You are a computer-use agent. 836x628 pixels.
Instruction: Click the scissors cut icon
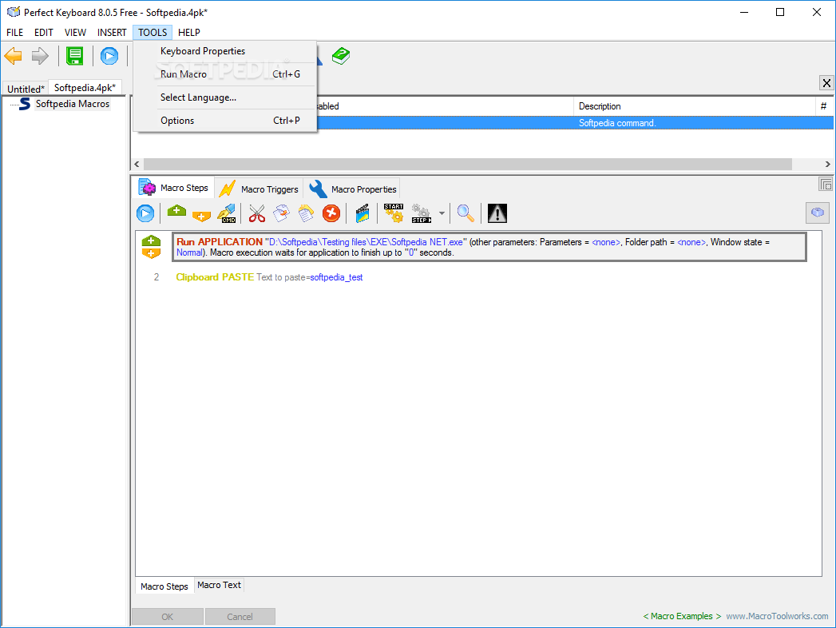click(x=257, y=213)
